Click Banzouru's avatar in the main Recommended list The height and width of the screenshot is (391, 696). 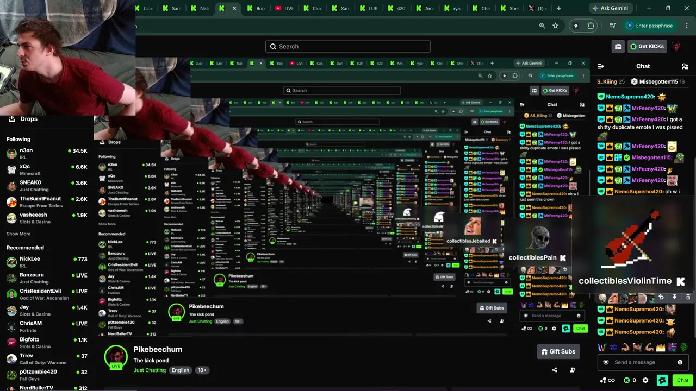tap(11, 279)
